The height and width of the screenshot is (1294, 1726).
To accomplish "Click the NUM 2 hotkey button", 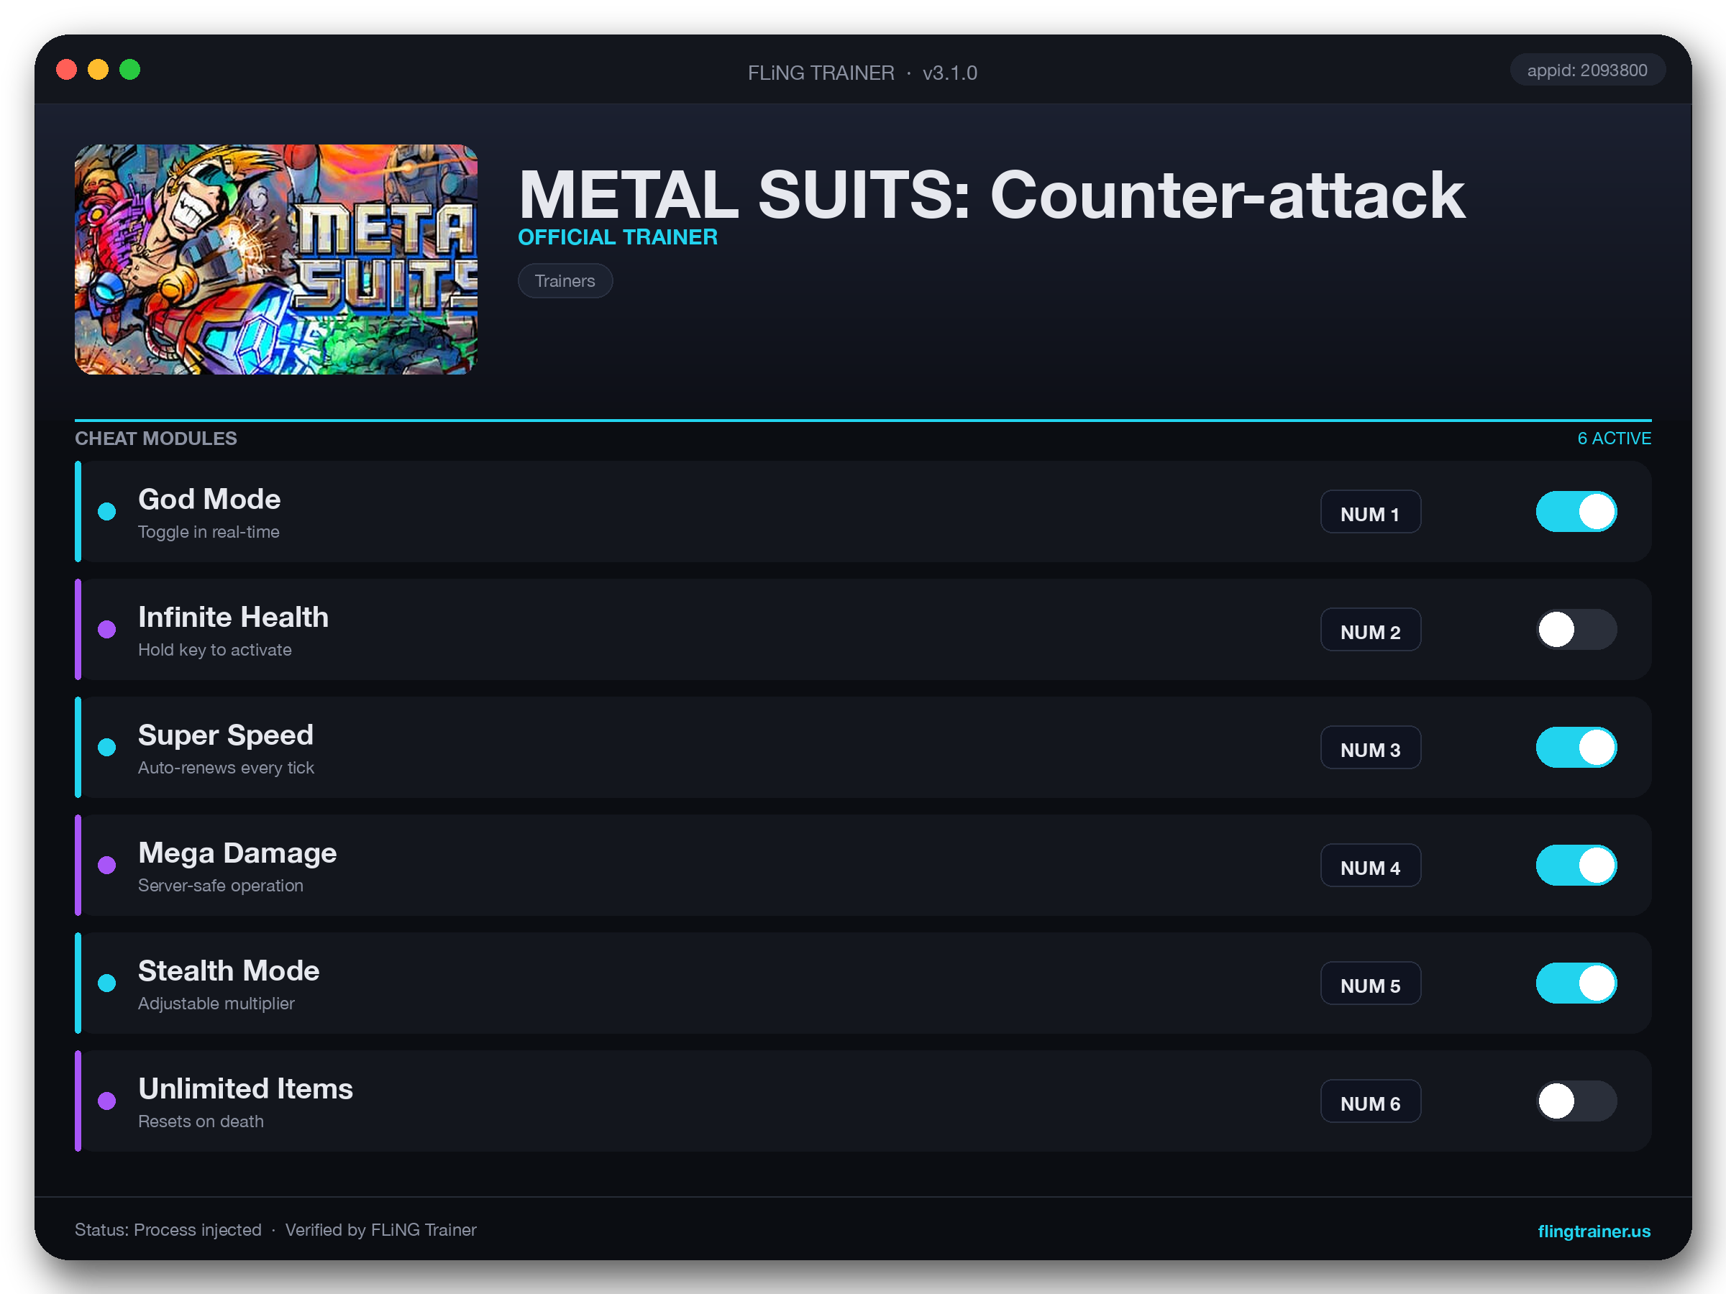I will (1370, 630).
